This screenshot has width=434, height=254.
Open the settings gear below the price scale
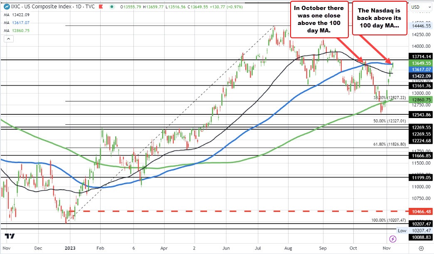pos(421,248)
